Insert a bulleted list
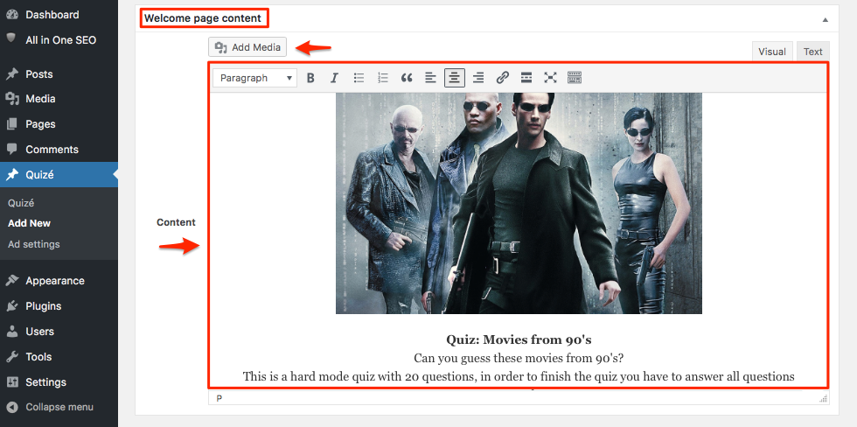The height and width of the screenshot is (427, 857). [x=359, y=78]
